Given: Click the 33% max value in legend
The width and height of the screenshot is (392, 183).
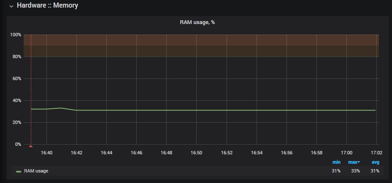Looking at the screenshot, I should [x=356, y=171].
